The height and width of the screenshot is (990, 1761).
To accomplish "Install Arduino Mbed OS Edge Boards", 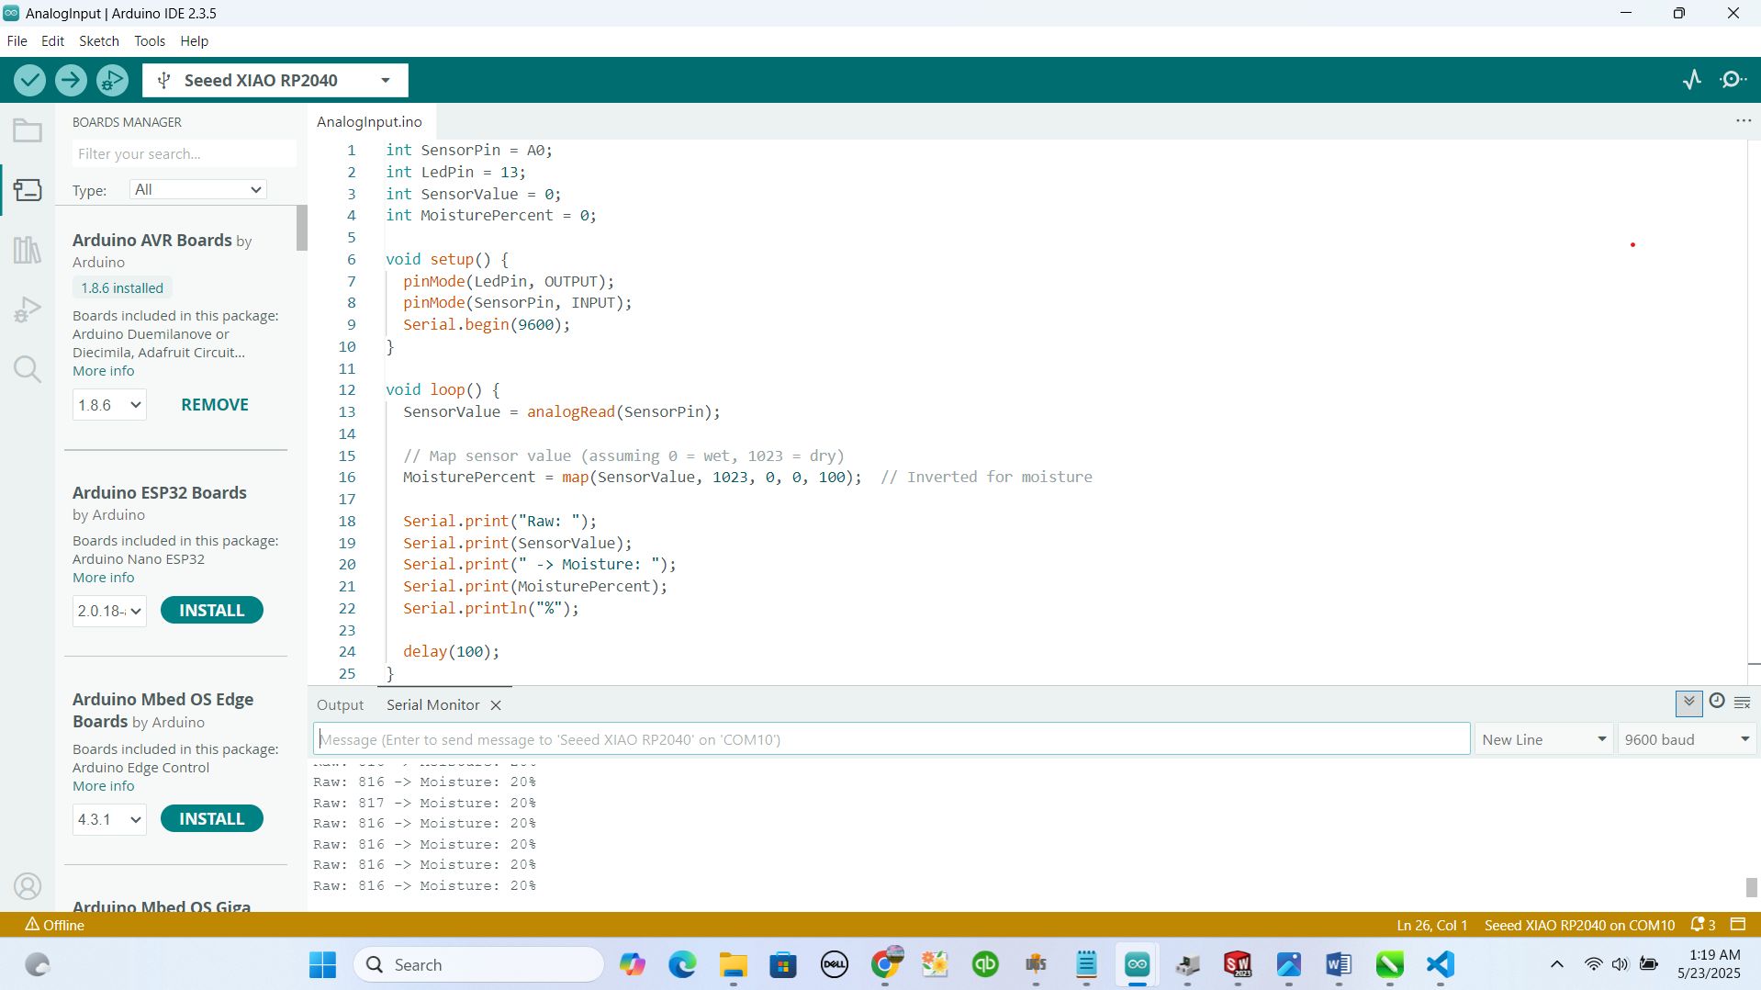I will click(x=212, y=819).
